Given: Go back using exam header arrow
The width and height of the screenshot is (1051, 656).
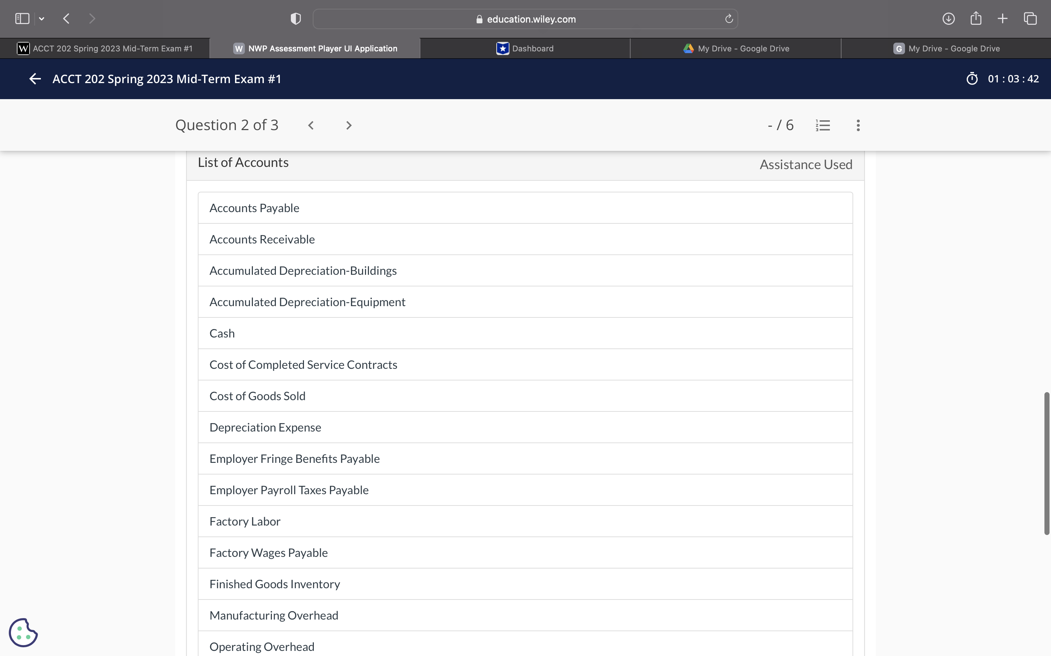Looking at the screenshot, I should [35, 79].
